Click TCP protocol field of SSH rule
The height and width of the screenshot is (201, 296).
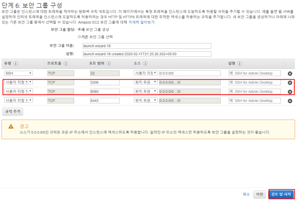(61, 73)
